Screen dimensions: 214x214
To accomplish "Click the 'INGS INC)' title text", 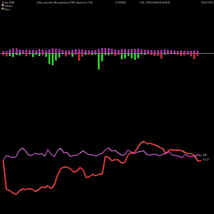I will (207, 3).
